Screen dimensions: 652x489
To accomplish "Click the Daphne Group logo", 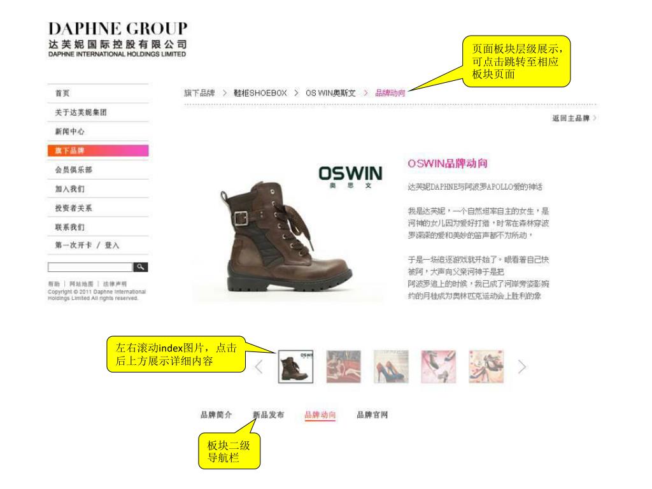I will (118, 39).
